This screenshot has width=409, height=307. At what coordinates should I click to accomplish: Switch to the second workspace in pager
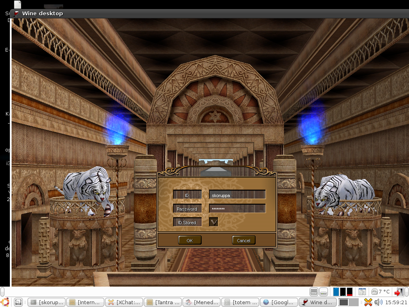(x=353, y=302)
